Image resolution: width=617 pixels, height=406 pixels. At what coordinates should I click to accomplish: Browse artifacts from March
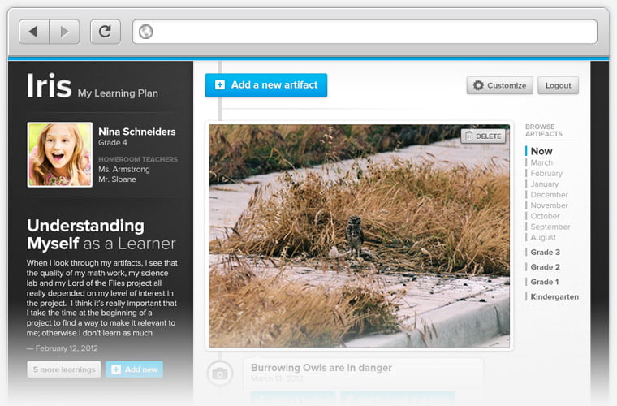[541, 162]
